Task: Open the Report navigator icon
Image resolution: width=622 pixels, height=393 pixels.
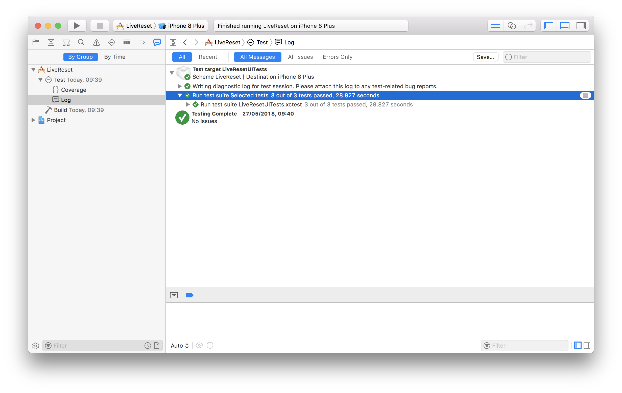Action: point(157,43)
